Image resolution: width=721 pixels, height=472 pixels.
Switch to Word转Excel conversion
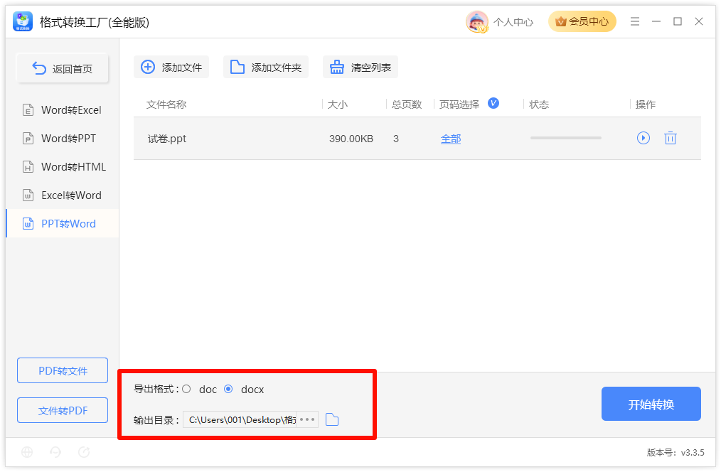coord(63,110)
